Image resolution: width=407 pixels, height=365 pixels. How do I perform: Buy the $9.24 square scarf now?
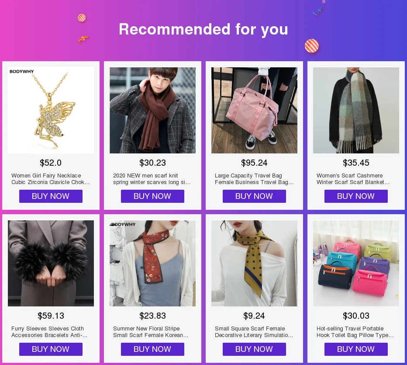point(254,349)
